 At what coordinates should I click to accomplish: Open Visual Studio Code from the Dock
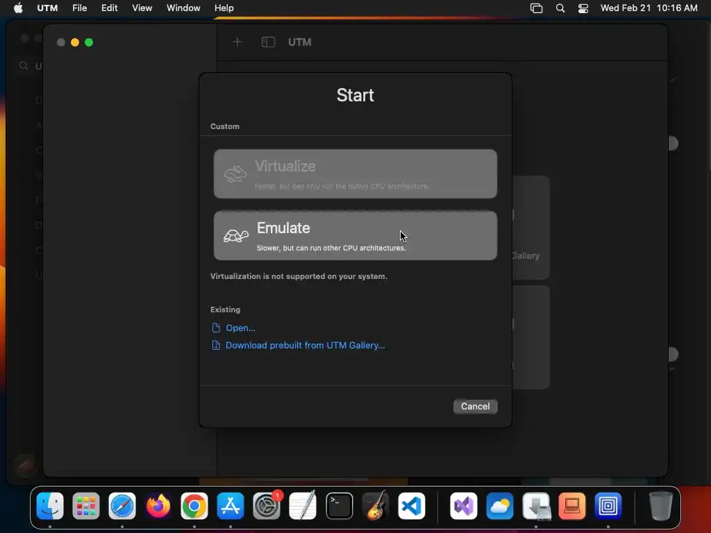click(x=412, y=506)
